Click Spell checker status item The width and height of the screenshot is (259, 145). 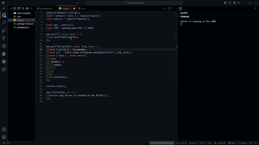(232, 143)
